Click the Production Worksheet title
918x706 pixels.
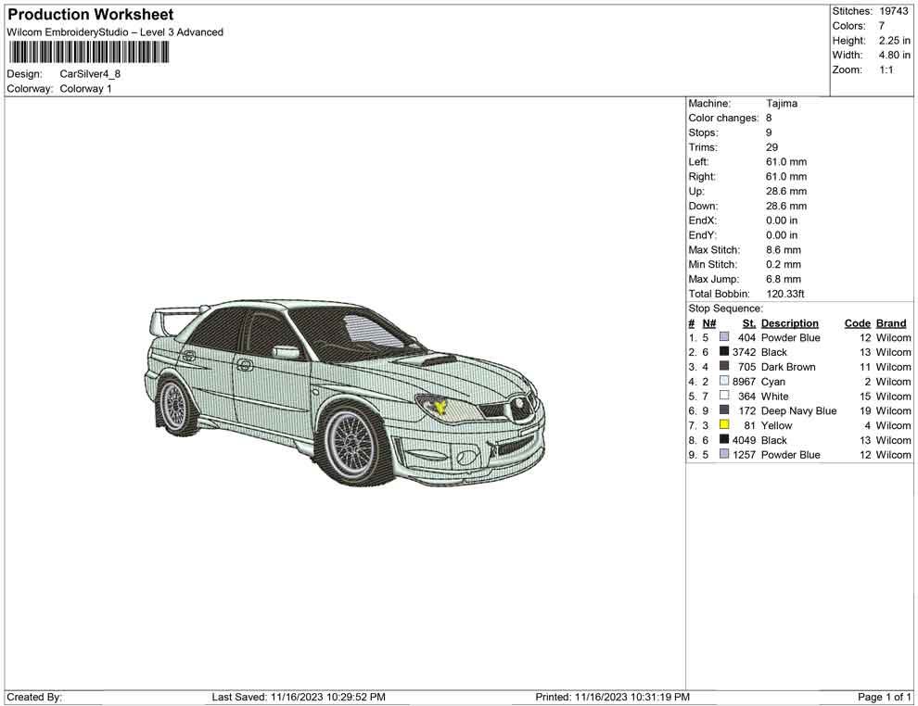pyautogui.click(x=90, y=15)
